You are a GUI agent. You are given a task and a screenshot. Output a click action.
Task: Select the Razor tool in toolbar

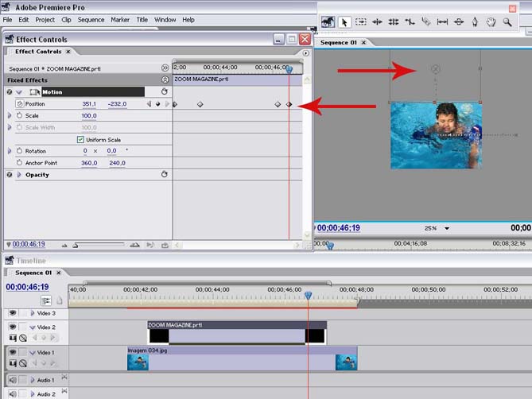click(x=425, y=22)
